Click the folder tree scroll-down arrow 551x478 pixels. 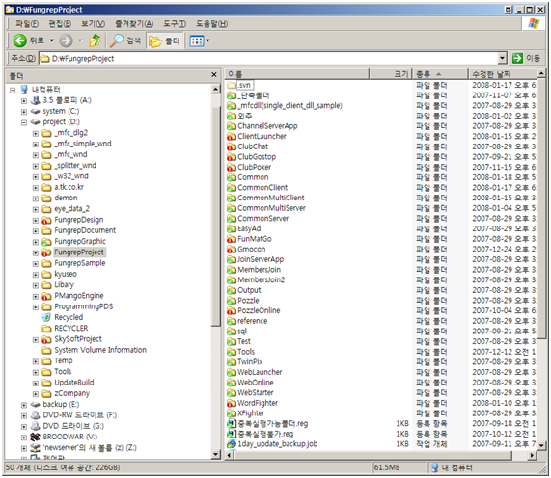click(216, 454)
